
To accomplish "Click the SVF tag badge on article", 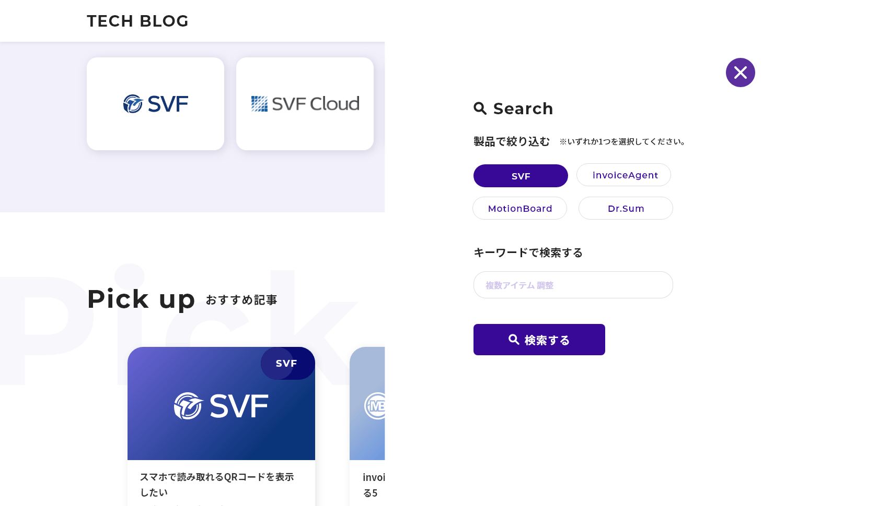I will point(287,363).
